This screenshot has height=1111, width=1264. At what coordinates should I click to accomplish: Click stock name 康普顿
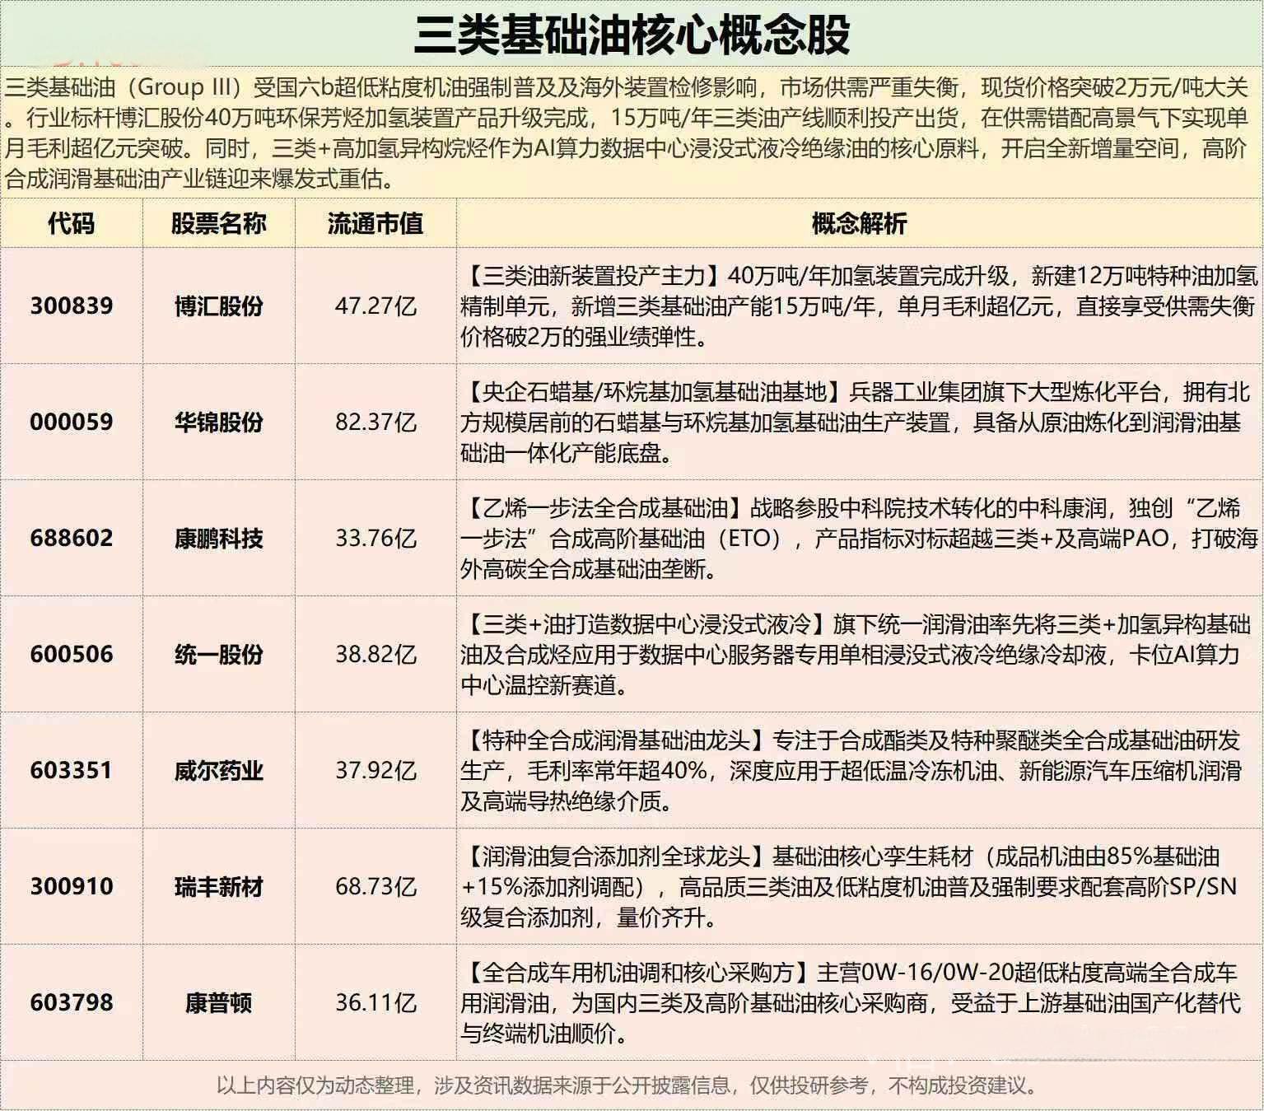(x=218, y=1002)
